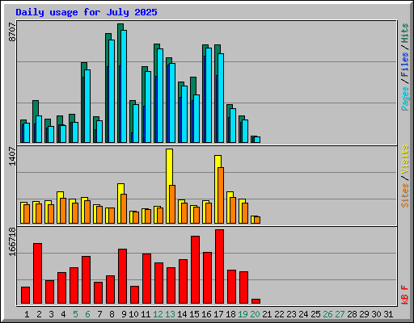The width and height of the screenshot is (414, 323).
Task: Click the 8707 axis value
Action: click(x=12, y=32)
